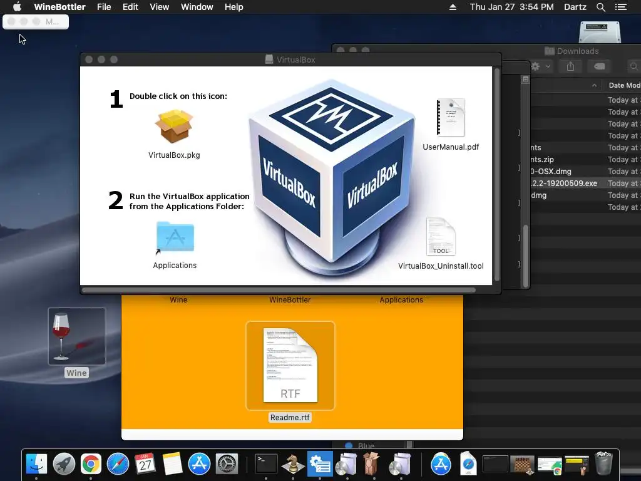Viewport: 641px width, 481px height.
Task: Open the WineBottler application menu
Action: (x=59, y=7)
